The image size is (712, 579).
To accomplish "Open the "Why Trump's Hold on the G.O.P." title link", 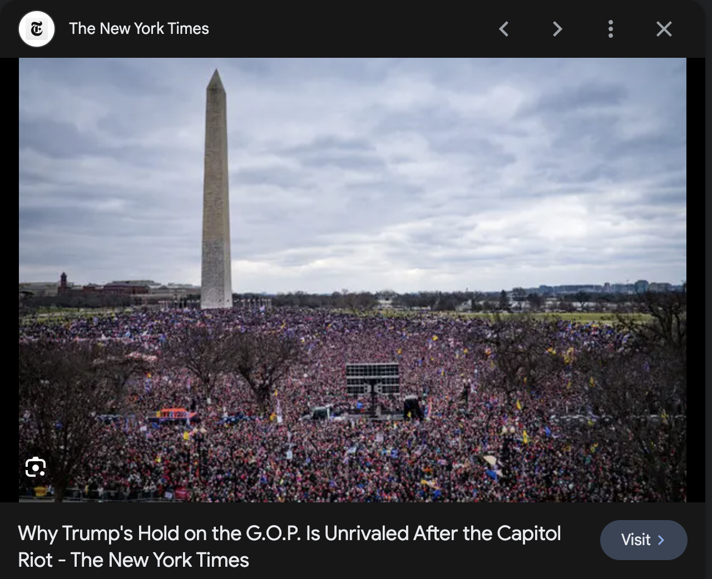I will click(x=289, y=546).
